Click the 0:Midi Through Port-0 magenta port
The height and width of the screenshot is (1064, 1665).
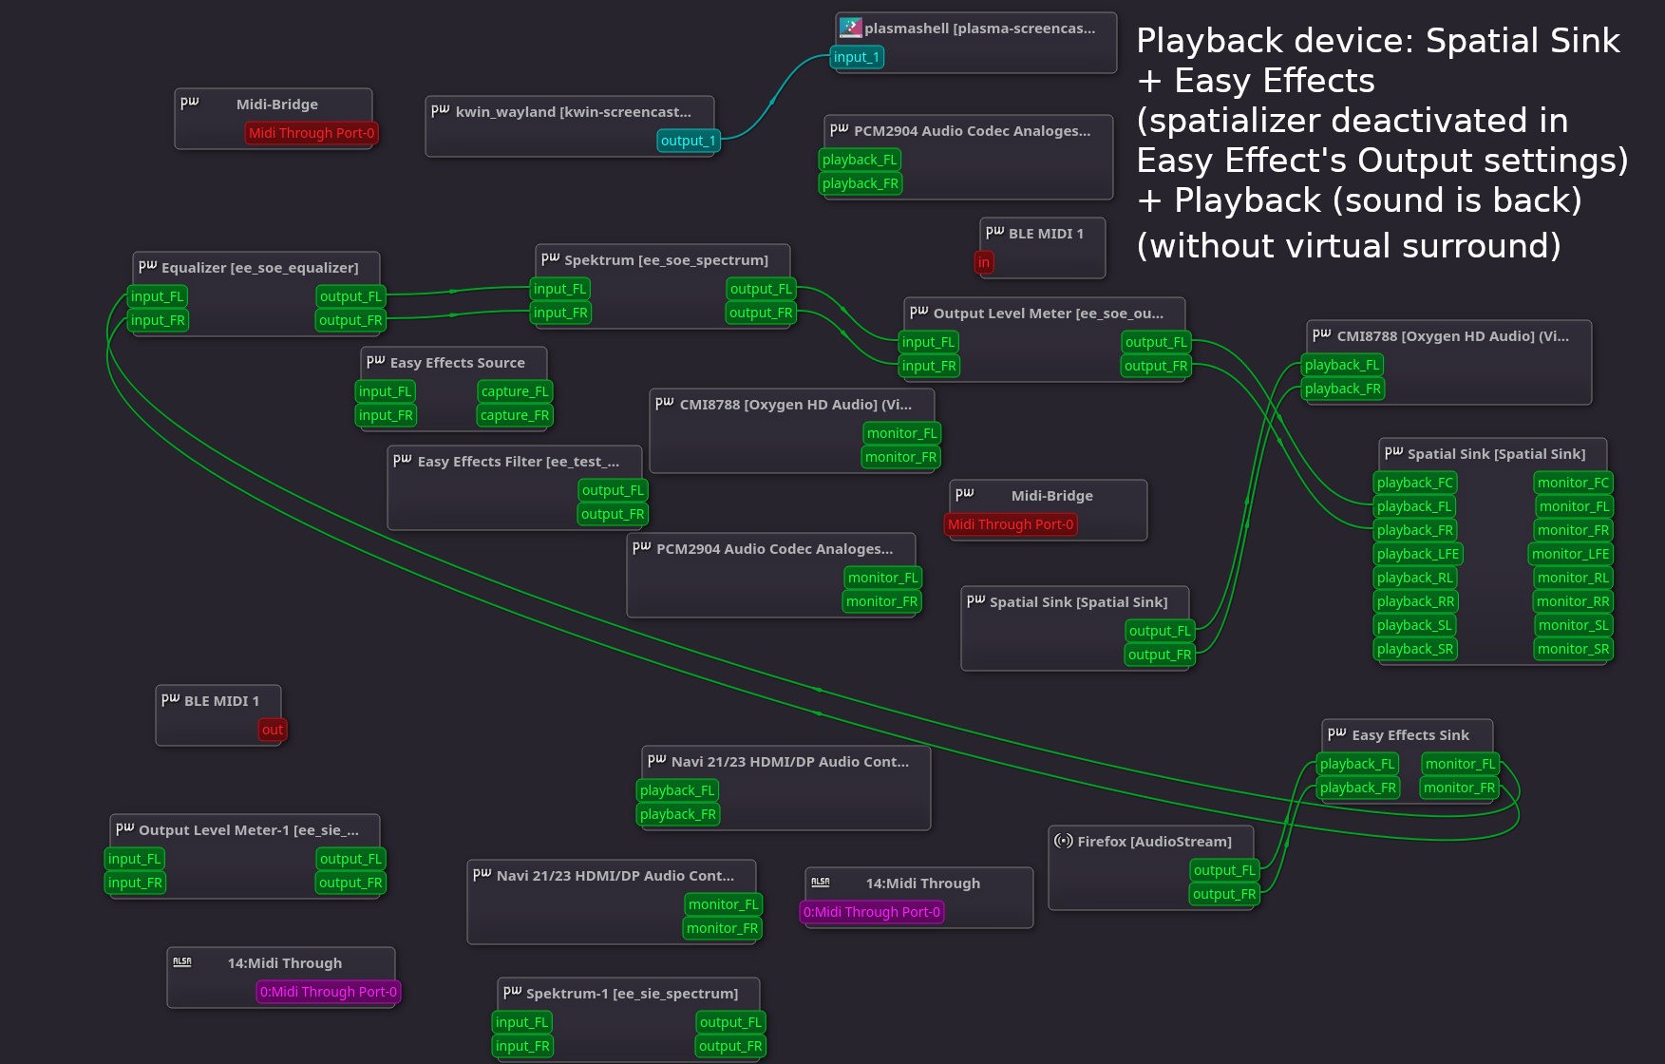[871, 912]
